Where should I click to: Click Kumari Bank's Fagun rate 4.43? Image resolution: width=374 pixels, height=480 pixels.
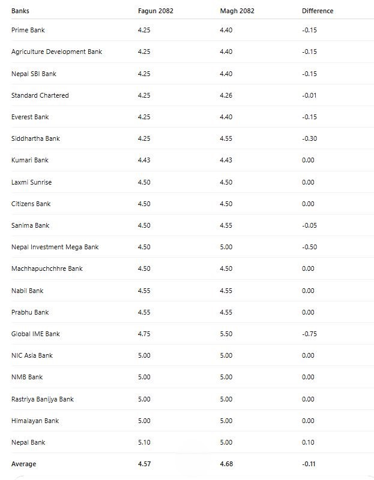[144, 160]
